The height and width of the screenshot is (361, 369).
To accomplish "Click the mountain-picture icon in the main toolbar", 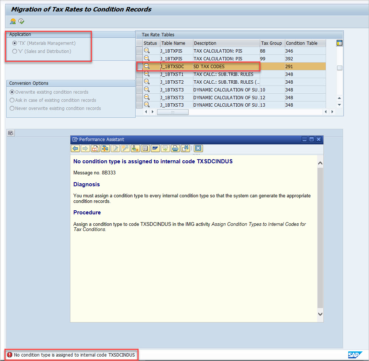I will 13,21.
